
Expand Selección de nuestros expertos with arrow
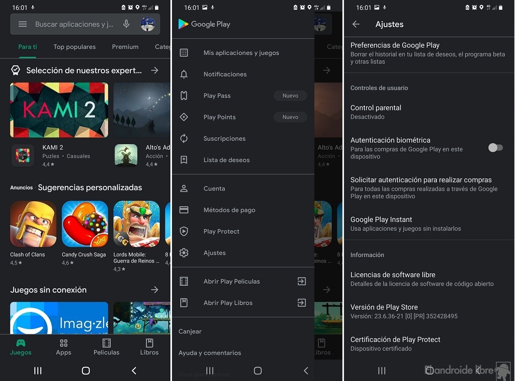[x=155, y=70]
